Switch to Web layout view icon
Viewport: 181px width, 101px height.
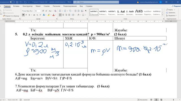pyautogui.click(x=161, y=100)
